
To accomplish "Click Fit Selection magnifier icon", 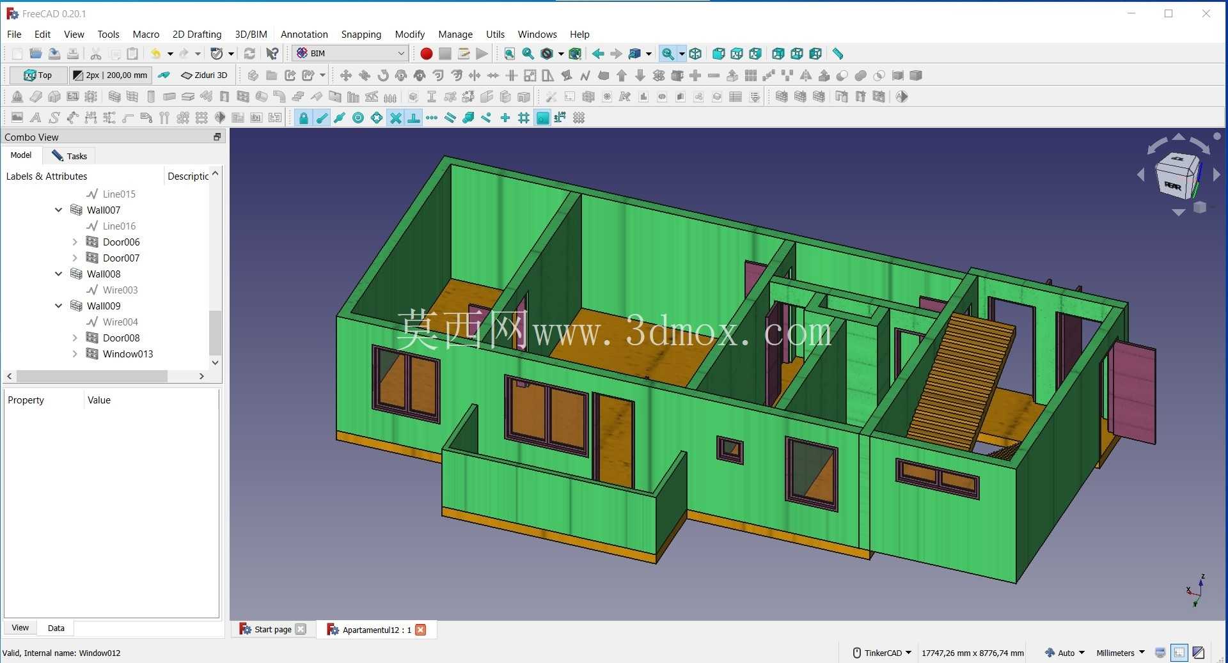I will pos(528,54).
